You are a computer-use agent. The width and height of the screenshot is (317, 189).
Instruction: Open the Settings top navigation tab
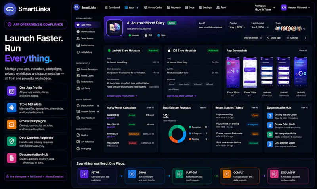205,7
